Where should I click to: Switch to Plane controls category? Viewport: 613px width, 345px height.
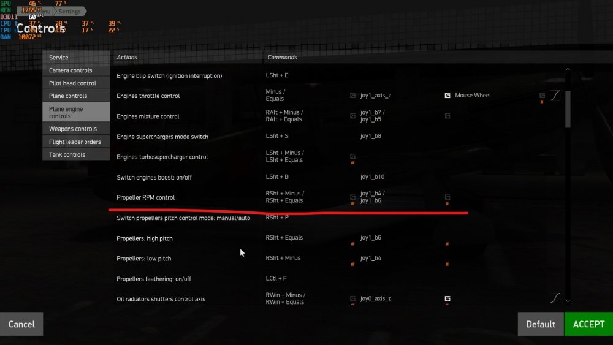click(68, 96)
